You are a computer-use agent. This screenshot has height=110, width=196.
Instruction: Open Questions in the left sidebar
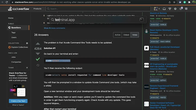tap(16, 28)
